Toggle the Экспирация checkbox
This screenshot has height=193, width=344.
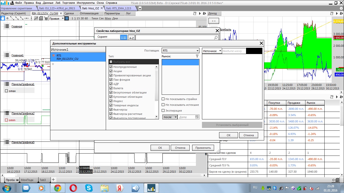tap(163, 111)
